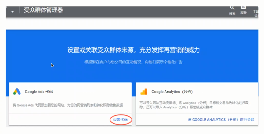
Task: Click the 搜索 magnifier icon
Action: tap(232, 8)
